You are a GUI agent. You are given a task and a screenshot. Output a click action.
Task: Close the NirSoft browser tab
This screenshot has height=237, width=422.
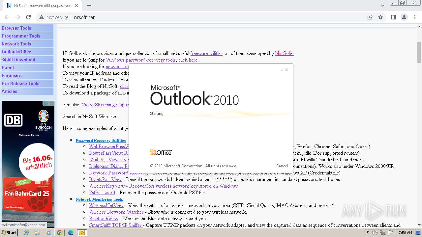pos(76,6)
